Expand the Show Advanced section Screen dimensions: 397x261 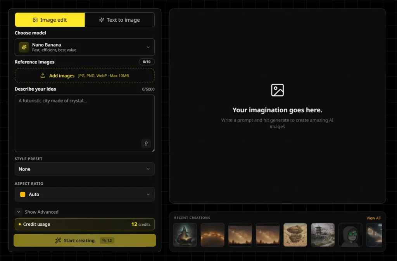point(37,212)
